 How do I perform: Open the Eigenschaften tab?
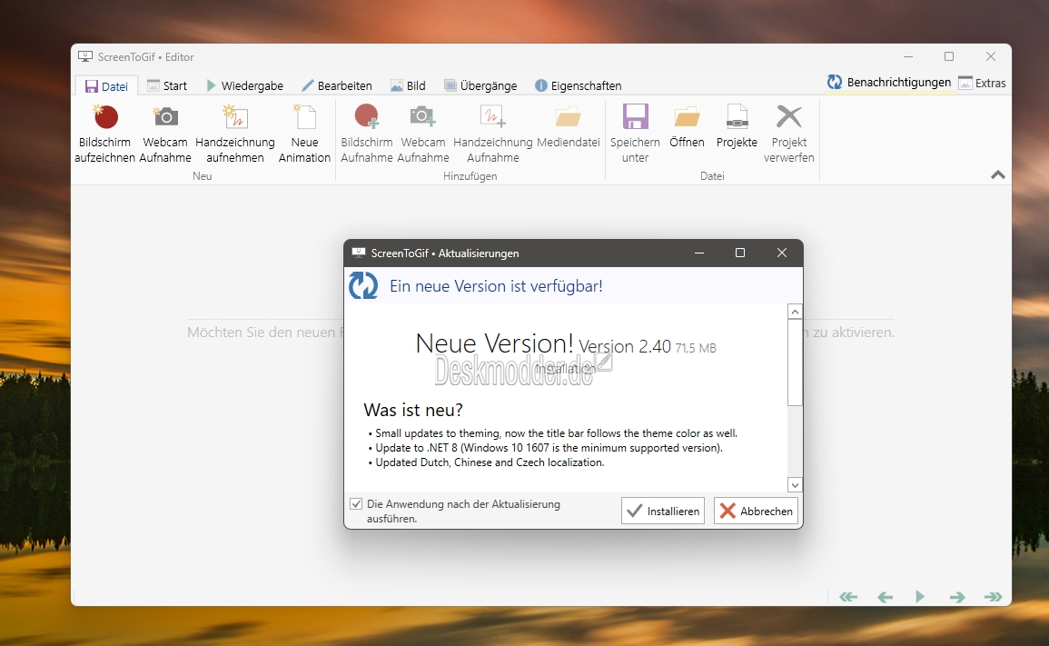tap(578, 85)
